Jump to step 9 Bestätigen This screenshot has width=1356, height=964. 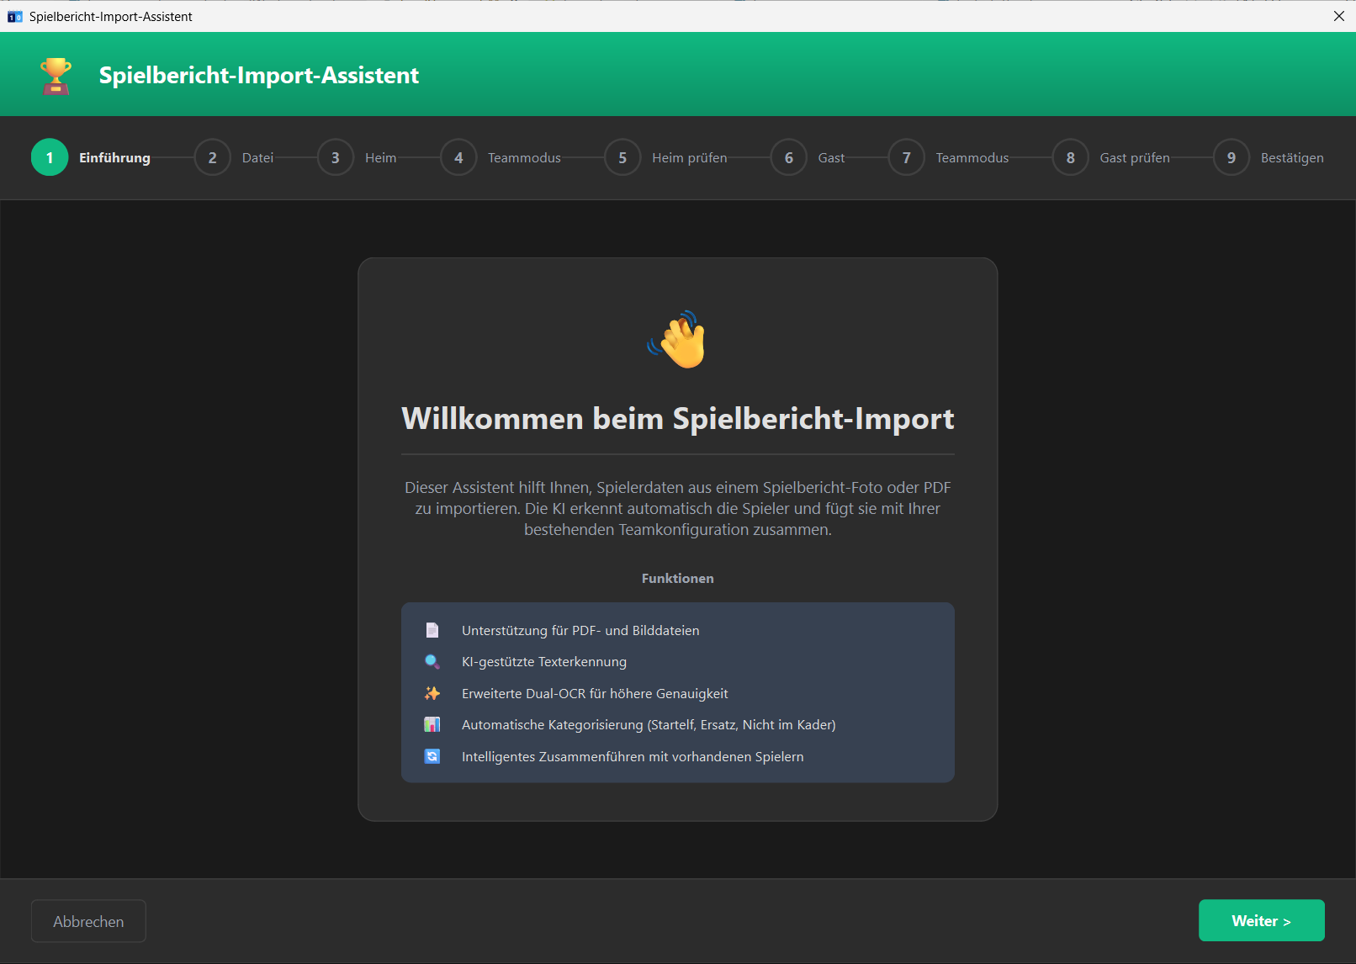1231,157
